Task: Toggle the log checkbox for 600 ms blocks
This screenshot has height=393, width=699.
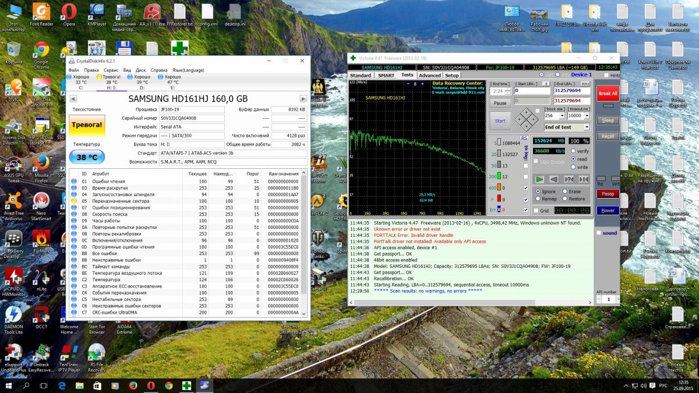Action: pos(527,188)
